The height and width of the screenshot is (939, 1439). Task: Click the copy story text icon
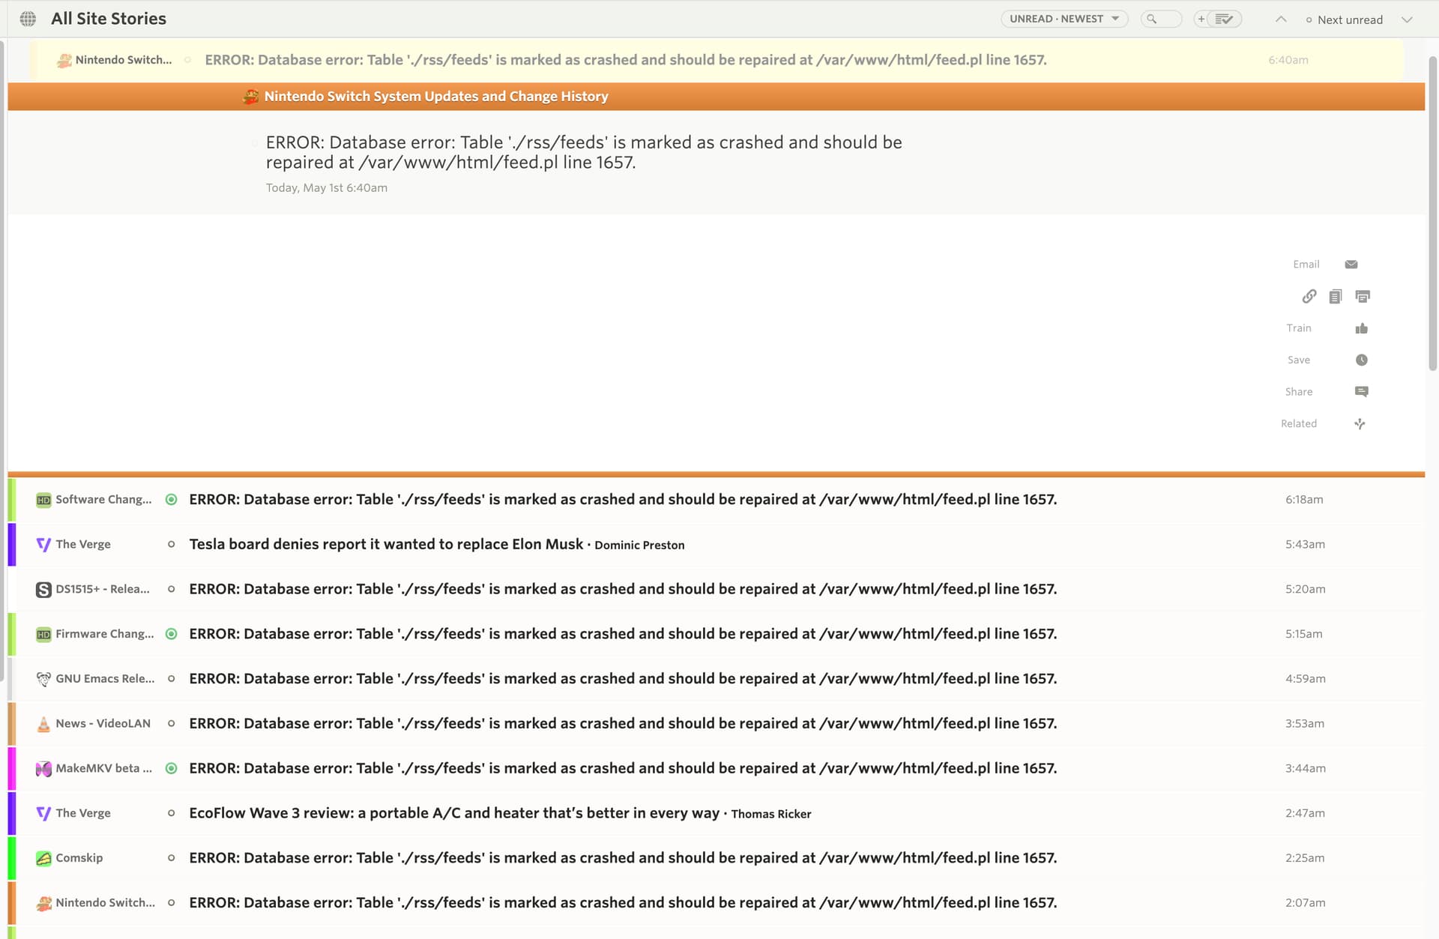[1335, 296]
